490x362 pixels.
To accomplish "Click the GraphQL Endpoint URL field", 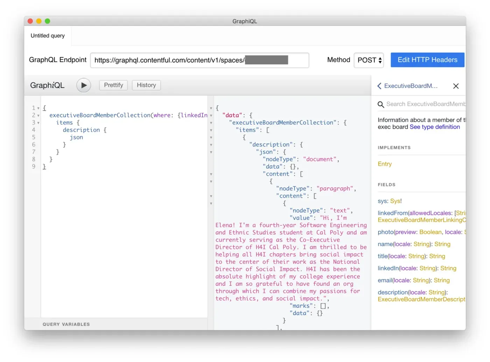I will [x=199, y=60].
